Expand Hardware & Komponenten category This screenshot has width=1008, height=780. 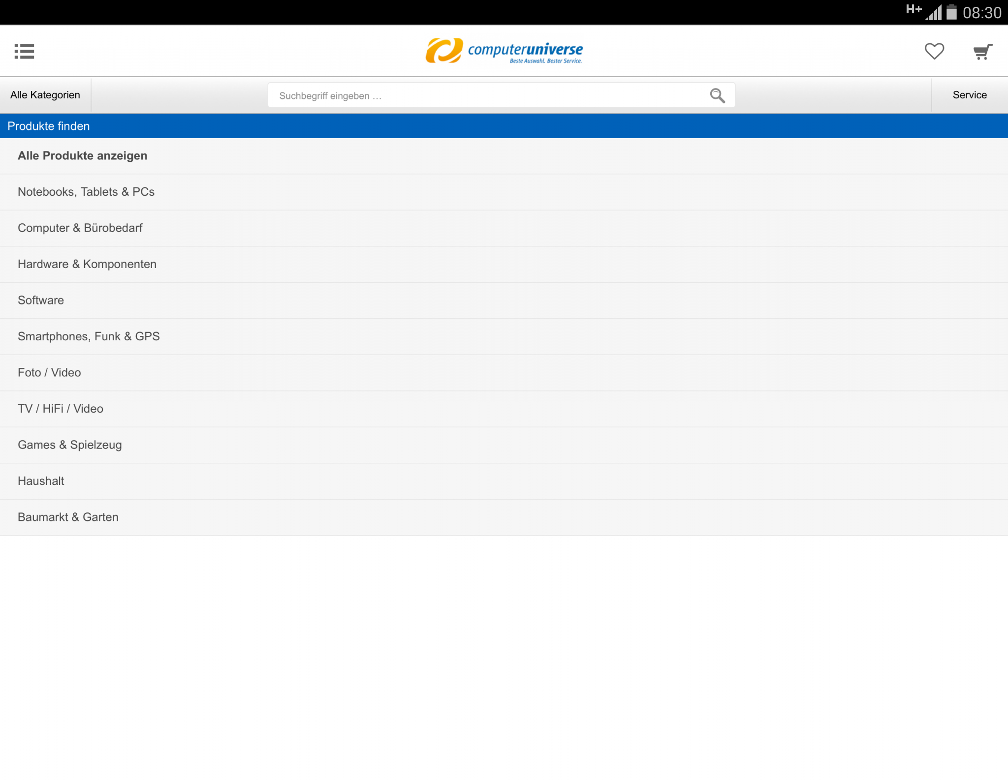(87, 264)
